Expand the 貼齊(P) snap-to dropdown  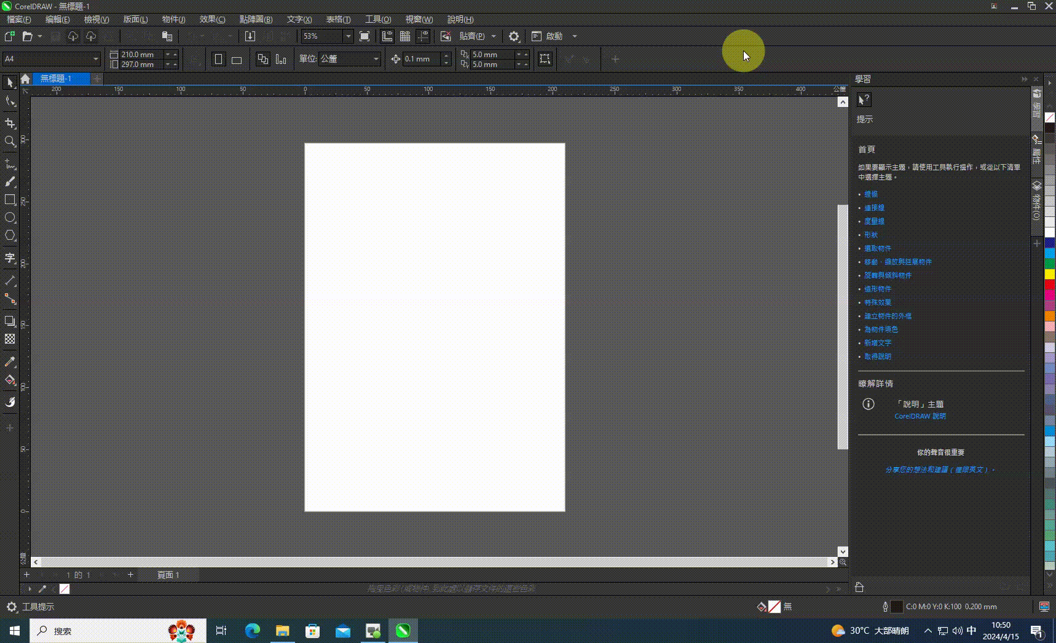[x=493, y=36]
